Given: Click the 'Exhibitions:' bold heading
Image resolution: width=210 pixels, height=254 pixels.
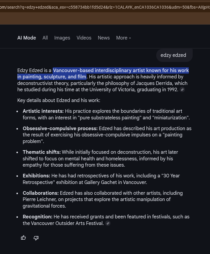Looking at the screenshot, I should click(36, 176).
